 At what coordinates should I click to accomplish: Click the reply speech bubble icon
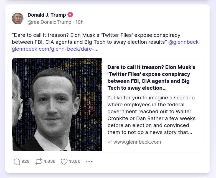point(17,161)
